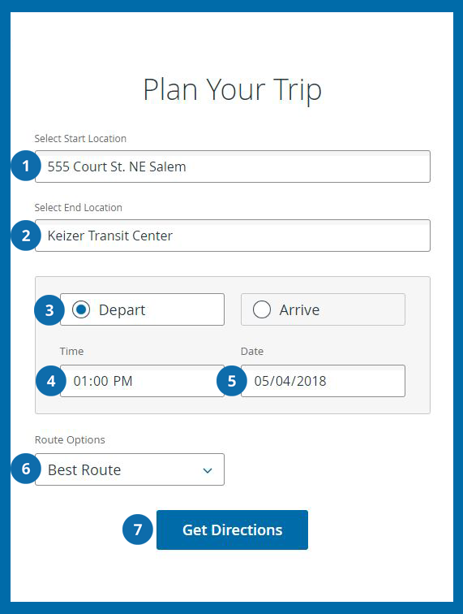The width and height of the screenshot is (463, 614).
Task: Click the Depart option label text
Action: 122,310
